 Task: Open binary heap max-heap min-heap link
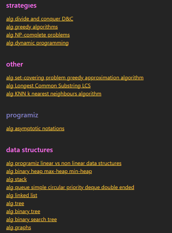(49, 171)
